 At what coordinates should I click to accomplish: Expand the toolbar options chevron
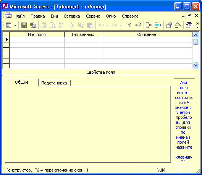click(197, 25)
